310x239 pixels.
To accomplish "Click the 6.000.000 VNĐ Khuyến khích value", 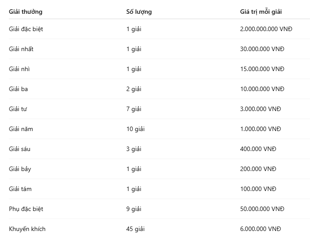I will point(260,229).
